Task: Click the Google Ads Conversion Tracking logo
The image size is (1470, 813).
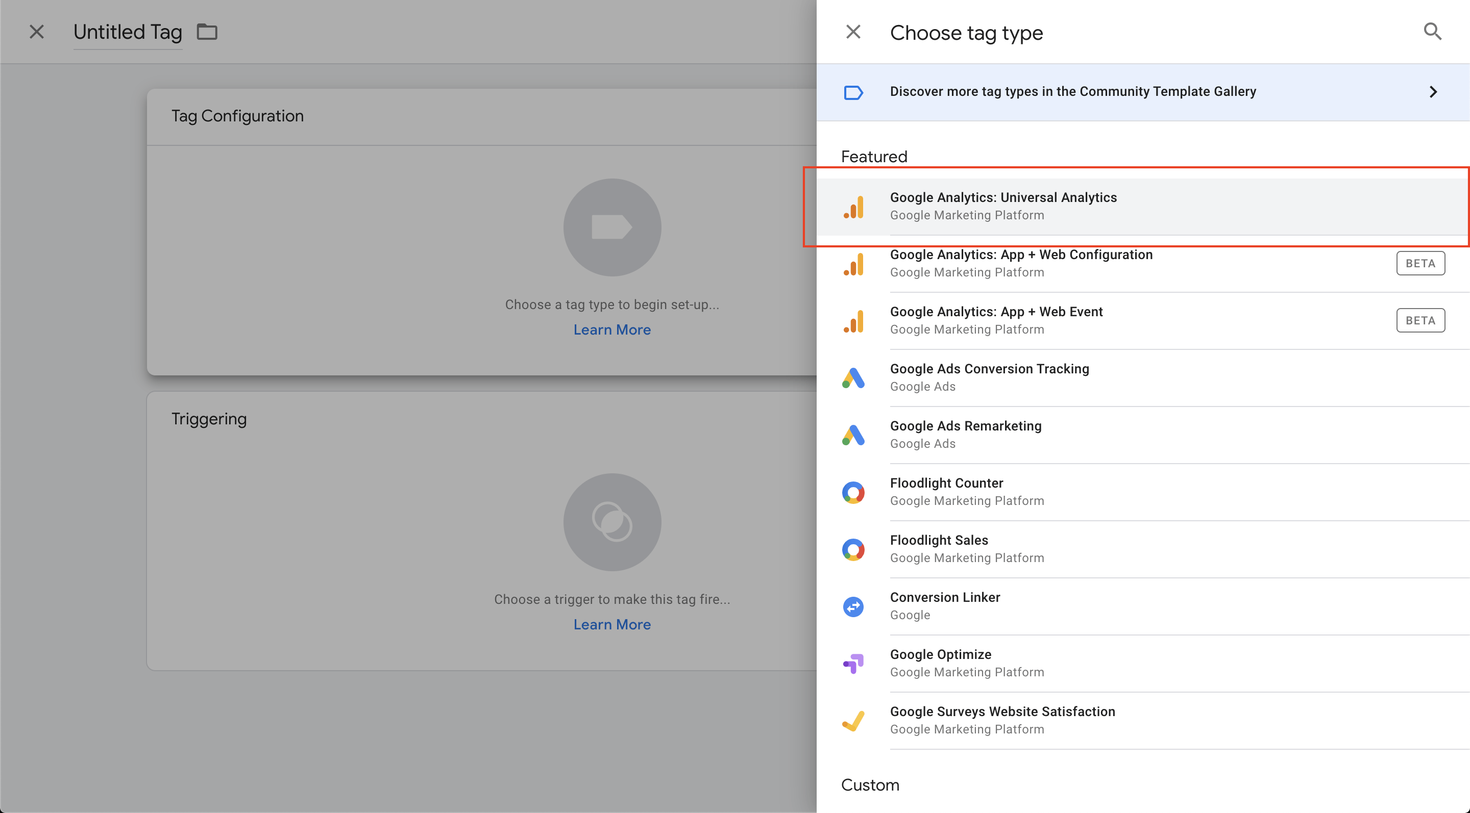Action: click(x=853, y=378)
